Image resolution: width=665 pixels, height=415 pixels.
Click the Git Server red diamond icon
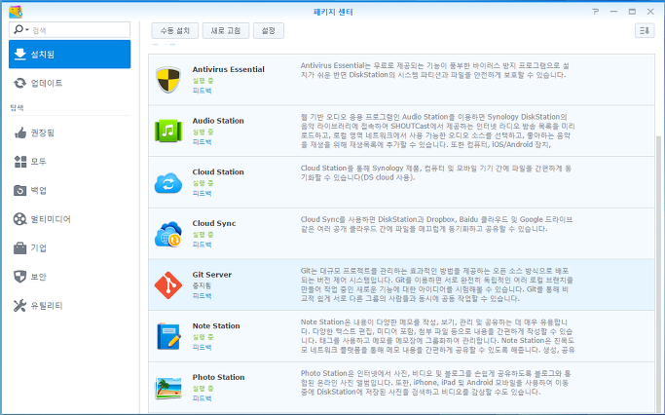tap(168, 285)
